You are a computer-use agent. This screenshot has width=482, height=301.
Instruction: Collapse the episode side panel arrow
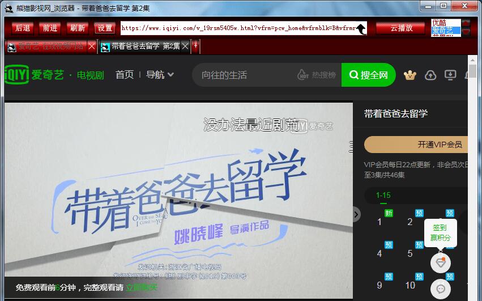pos(356,214)
